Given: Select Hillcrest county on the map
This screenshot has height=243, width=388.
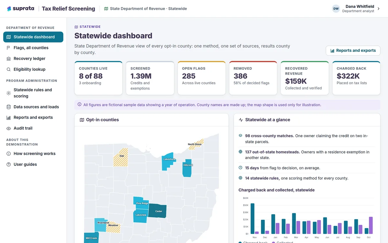Looking at the screenshot, I should (187, 168).
